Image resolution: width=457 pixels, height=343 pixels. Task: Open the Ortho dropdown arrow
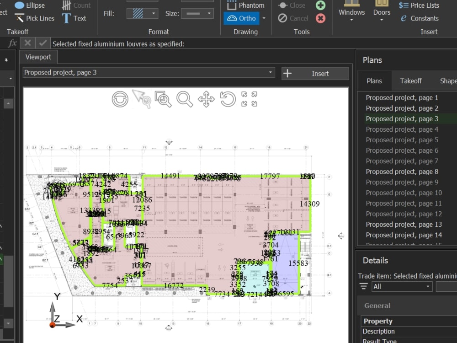click(x=264, y=18)
